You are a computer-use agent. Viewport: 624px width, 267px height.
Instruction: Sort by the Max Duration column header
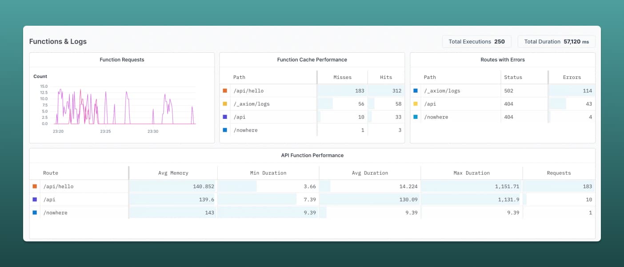(x=472, y=173)
